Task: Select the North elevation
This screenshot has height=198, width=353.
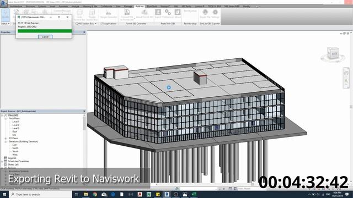Action: click(15, 148)
